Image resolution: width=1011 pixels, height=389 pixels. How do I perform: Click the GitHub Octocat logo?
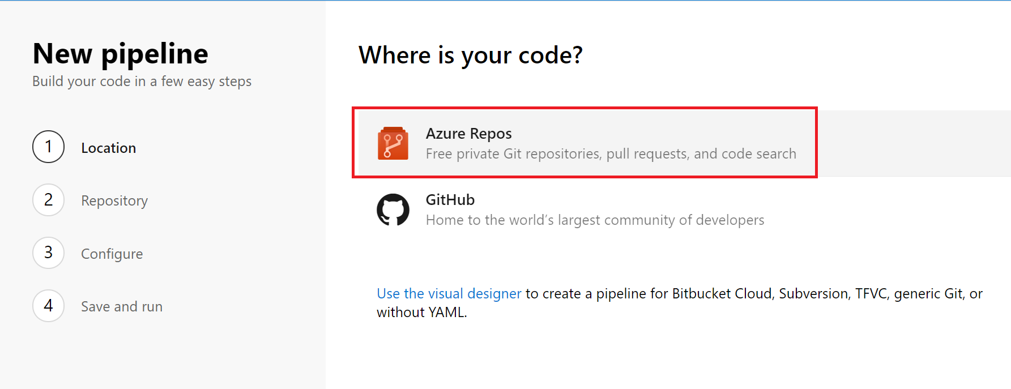tap(393, 210)
